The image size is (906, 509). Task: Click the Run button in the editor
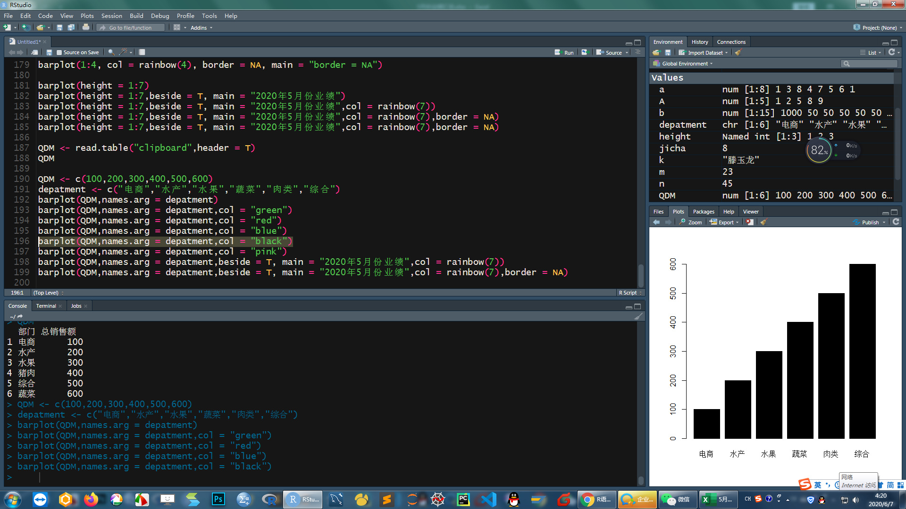tap(564, 52)
